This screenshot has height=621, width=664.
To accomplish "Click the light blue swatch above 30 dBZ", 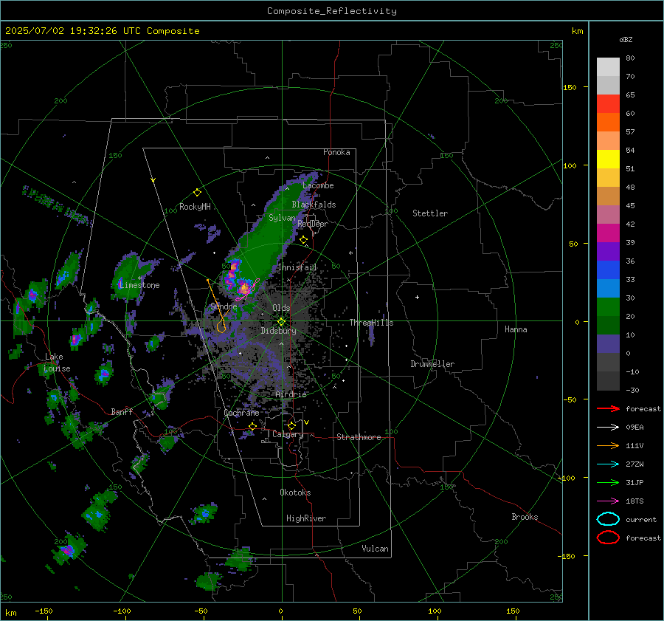I will tap(608, 288).
